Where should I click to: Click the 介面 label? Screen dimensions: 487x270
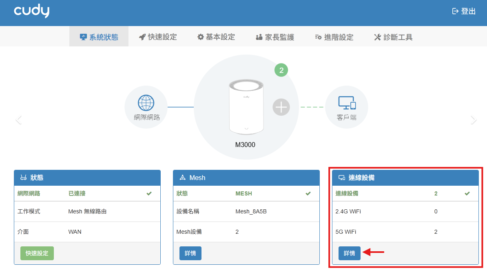(23, 232)
